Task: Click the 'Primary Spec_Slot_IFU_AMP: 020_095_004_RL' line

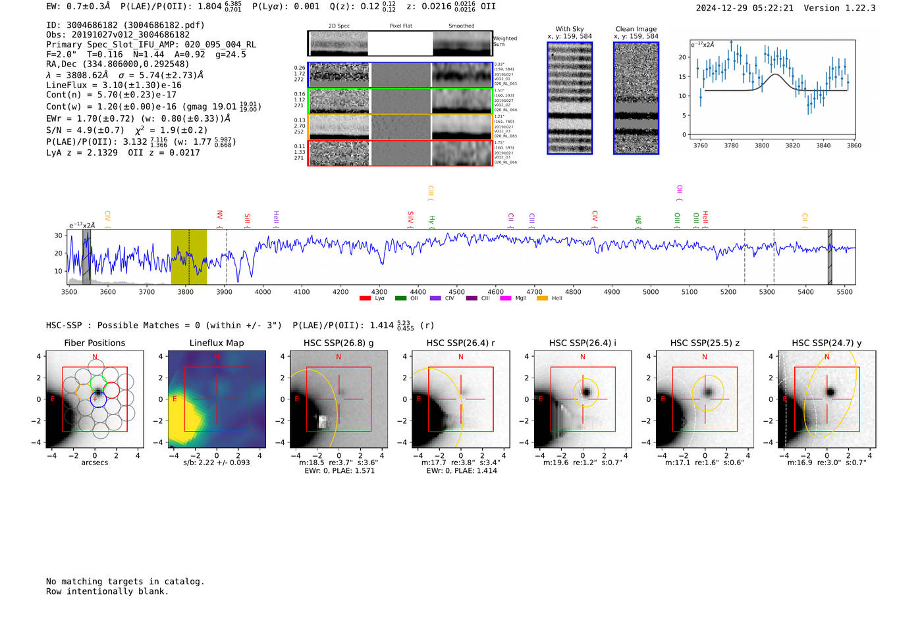Action: click(151, 45)
